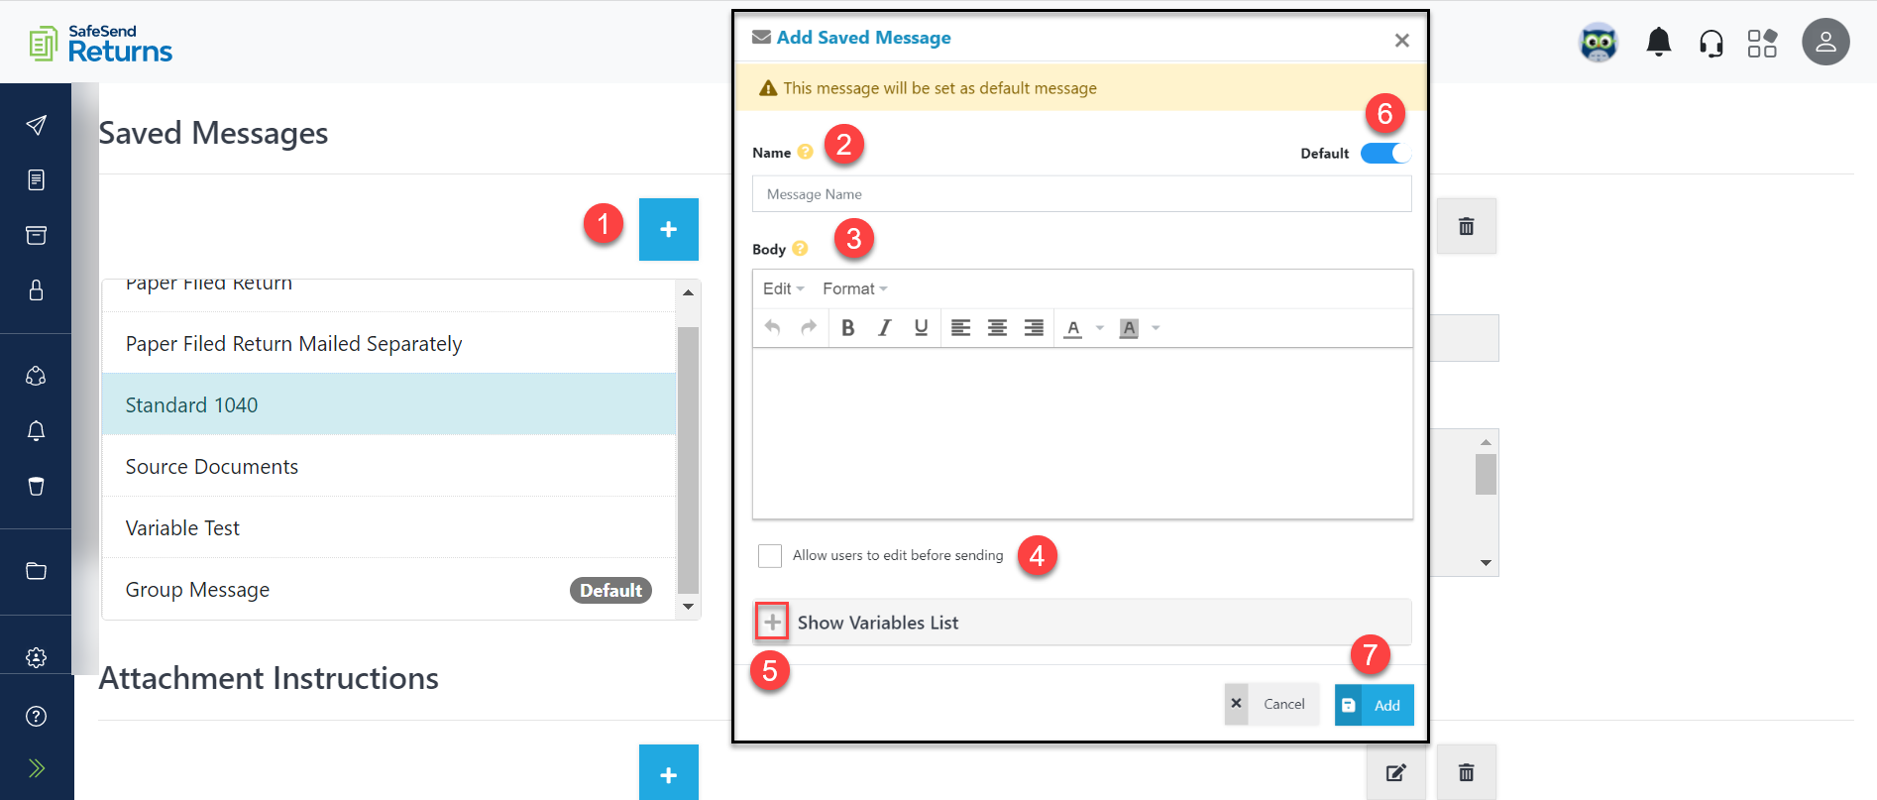Open the headset support icon
Screen dimensions: 1877x800
coord(1711,44)
